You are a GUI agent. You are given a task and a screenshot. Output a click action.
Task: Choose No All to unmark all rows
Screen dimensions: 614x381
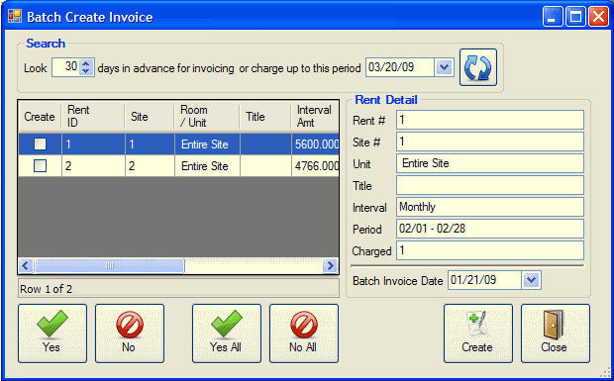[304, 333]
